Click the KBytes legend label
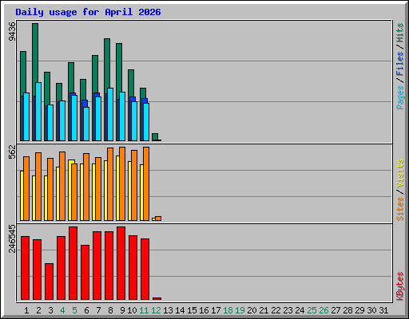This screenshot has width=409, height=319. [399, 286]
